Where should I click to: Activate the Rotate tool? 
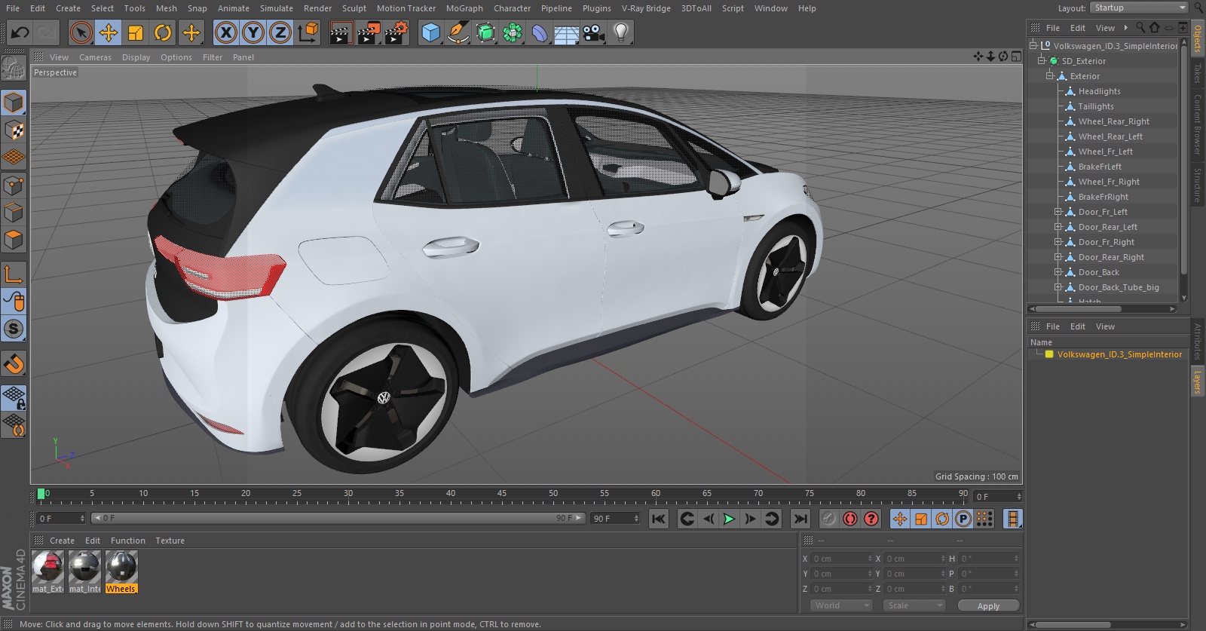coord(163,32)
